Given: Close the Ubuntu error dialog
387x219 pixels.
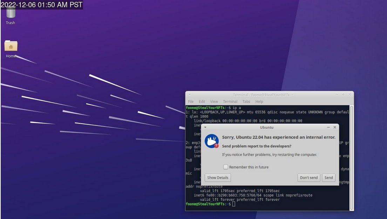Looking at the screenshot, I should [335, 128].
